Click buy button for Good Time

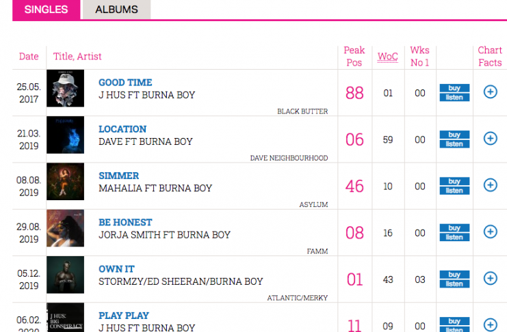(x=454, y=88)
